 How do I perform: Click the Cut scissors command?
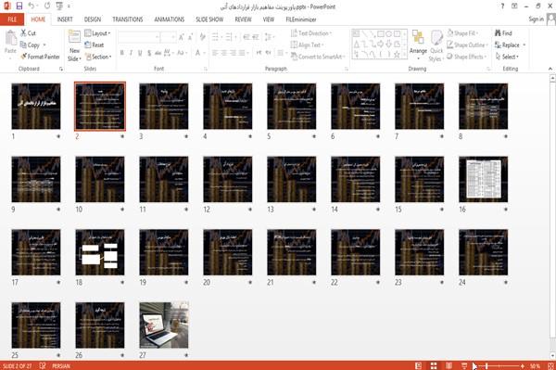point(28,33)
